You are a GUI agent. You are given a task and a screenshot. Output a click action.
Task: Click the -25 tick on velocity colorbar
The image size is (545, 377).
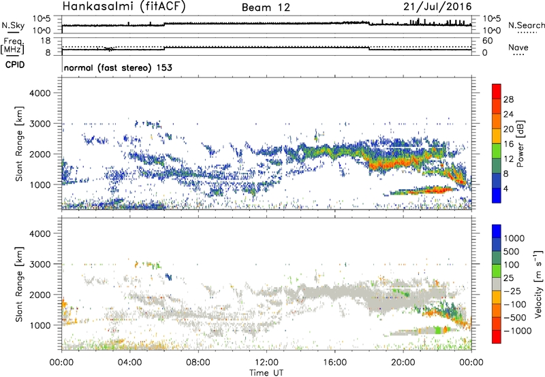tap(512, 291)
